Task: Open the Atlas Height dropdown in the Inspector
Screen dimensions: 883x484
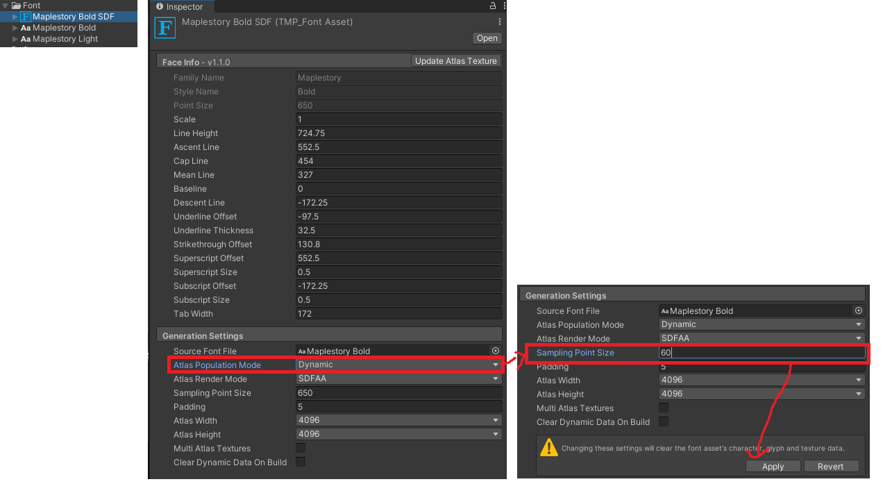Action: (399, 434)
